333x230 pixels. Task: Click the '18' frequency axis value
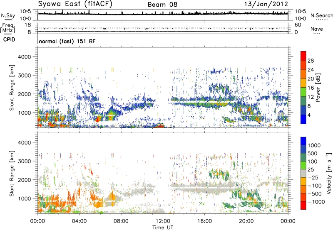pos(28,25)
